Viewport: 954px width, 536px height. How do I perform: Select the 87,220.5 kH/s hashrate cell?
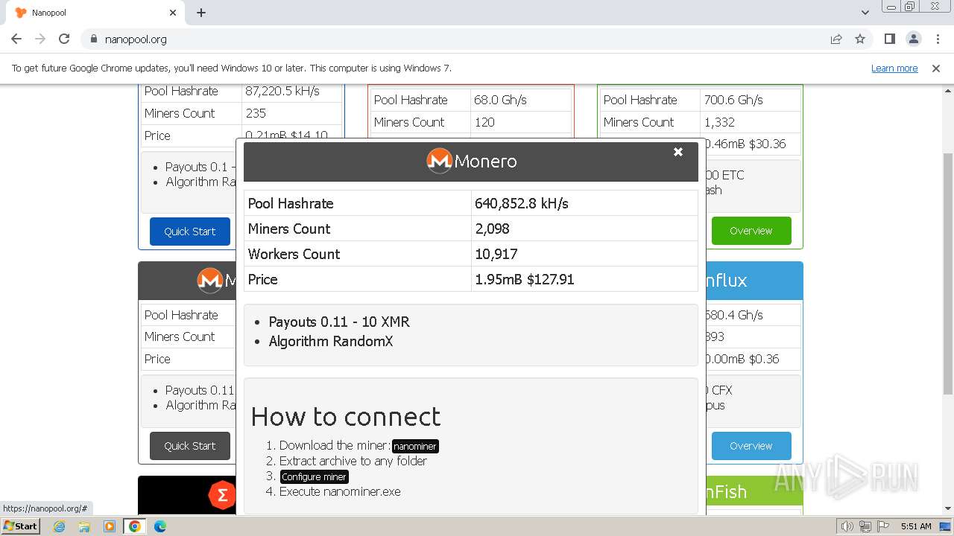tap(292, 91)
